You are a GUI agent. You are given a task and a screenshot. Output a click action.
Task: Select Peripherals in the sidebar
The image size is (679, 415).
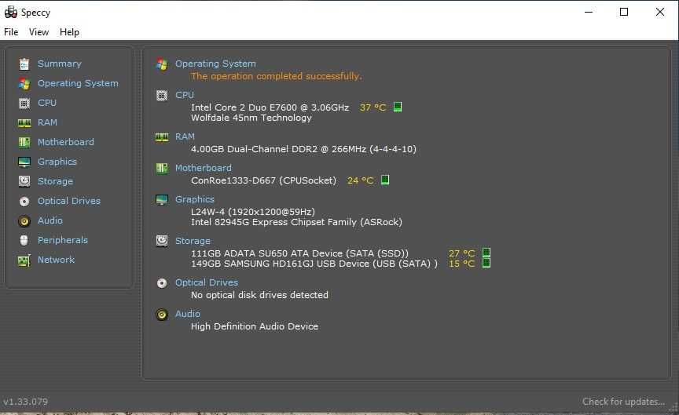click(x=63, y=240)
